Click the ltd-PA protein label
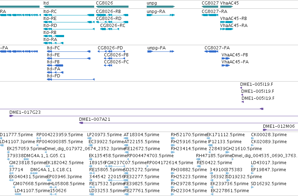 pos(54,69)
